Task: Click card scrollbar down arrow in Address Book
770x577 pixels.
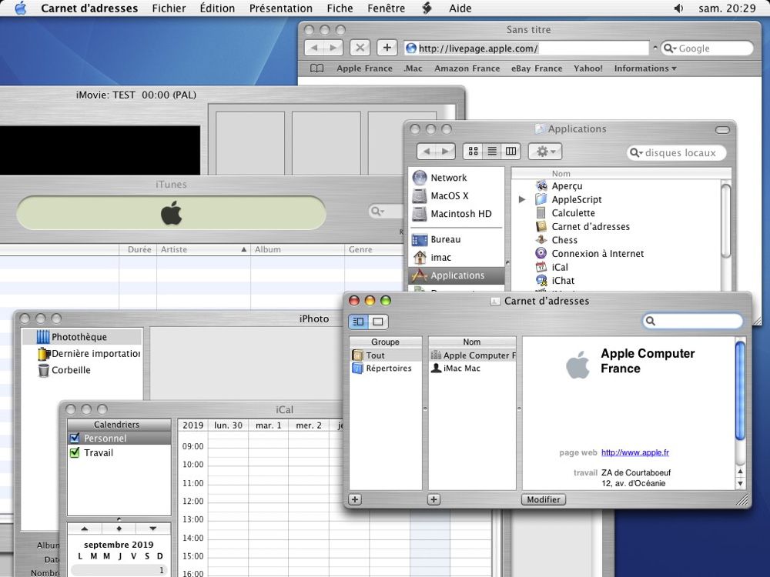Action: point(740,483)
